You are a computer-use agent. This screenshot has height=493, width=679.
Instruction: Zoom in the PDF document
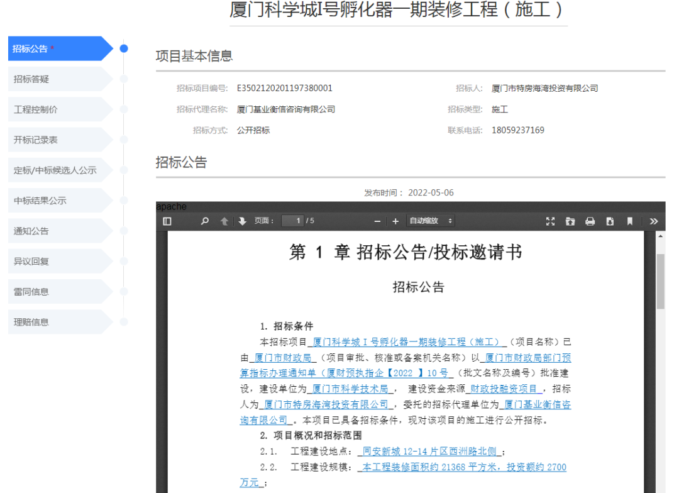click(395, 221)
